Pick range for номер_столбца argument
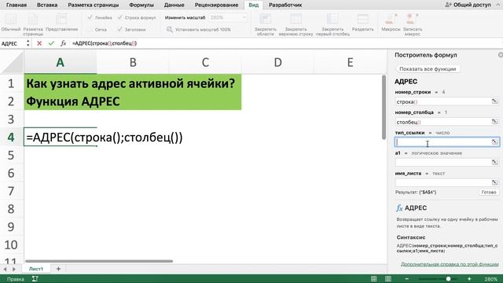Screen dimensions: 503x283 point(494,122)
